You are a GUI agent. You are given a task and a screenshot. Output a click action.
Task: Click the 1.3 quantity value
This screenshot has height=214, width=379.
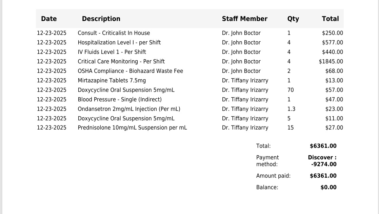tap(291, 109)
